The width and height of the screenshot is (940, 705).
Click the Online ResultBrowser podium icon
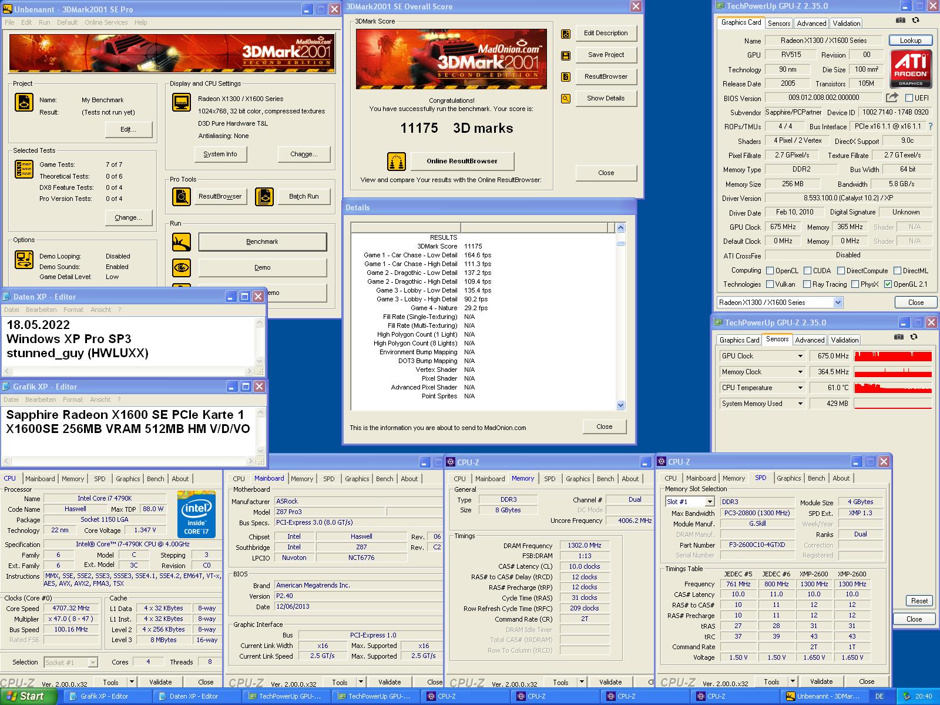point(397,161)
